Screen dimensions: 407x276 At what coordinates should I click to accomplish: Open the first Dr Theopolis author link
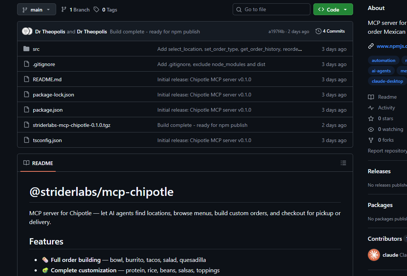point(50,32)
